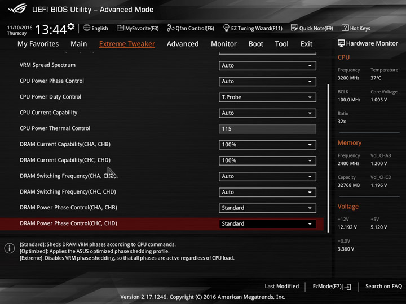Select DRAM Power Phase Control(CHC, CHD) row label
Image resolution: width=406 pixels, height=304 pixels.
68,223
